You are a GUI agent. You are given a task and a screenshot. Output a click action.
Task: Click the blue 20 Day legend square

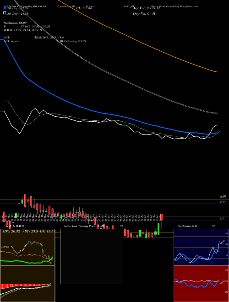pos(5,8)
